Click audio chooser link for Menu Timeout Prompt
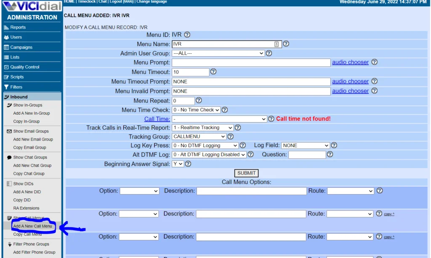 (351, 82)
